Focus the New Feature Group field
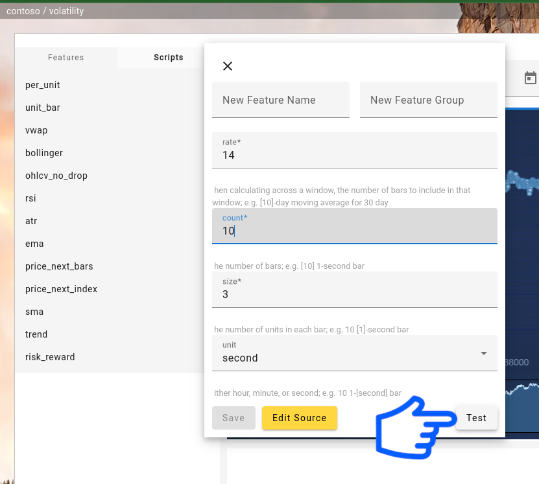 [428, 100]
